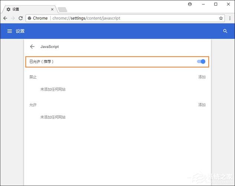Viewport: 235px width, 186px height.
Task: Bookmark this page with the star icon
Action: coord(221,18)
